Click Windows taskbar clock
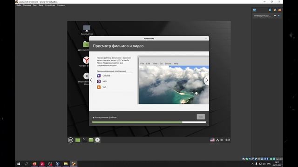The width and height of the screenshot is (298, 167). coord(277,164)
